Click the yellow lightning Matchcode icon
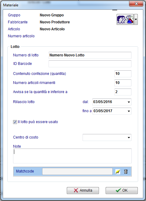 pyautogui.click(x=118, y=172)
